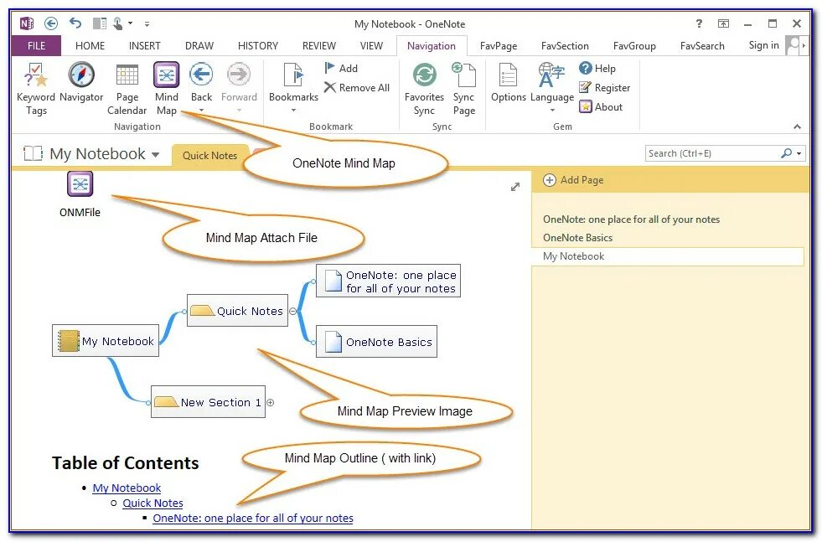Add a bookmark flag
Image resolution: width=822 pixels, height=542 pixels.
point(341,68)
